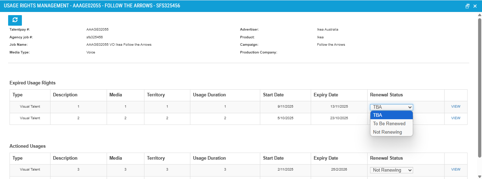Close the Usage Rights Management dialog
The image size is (482, 179).
[x=475, y=6]
